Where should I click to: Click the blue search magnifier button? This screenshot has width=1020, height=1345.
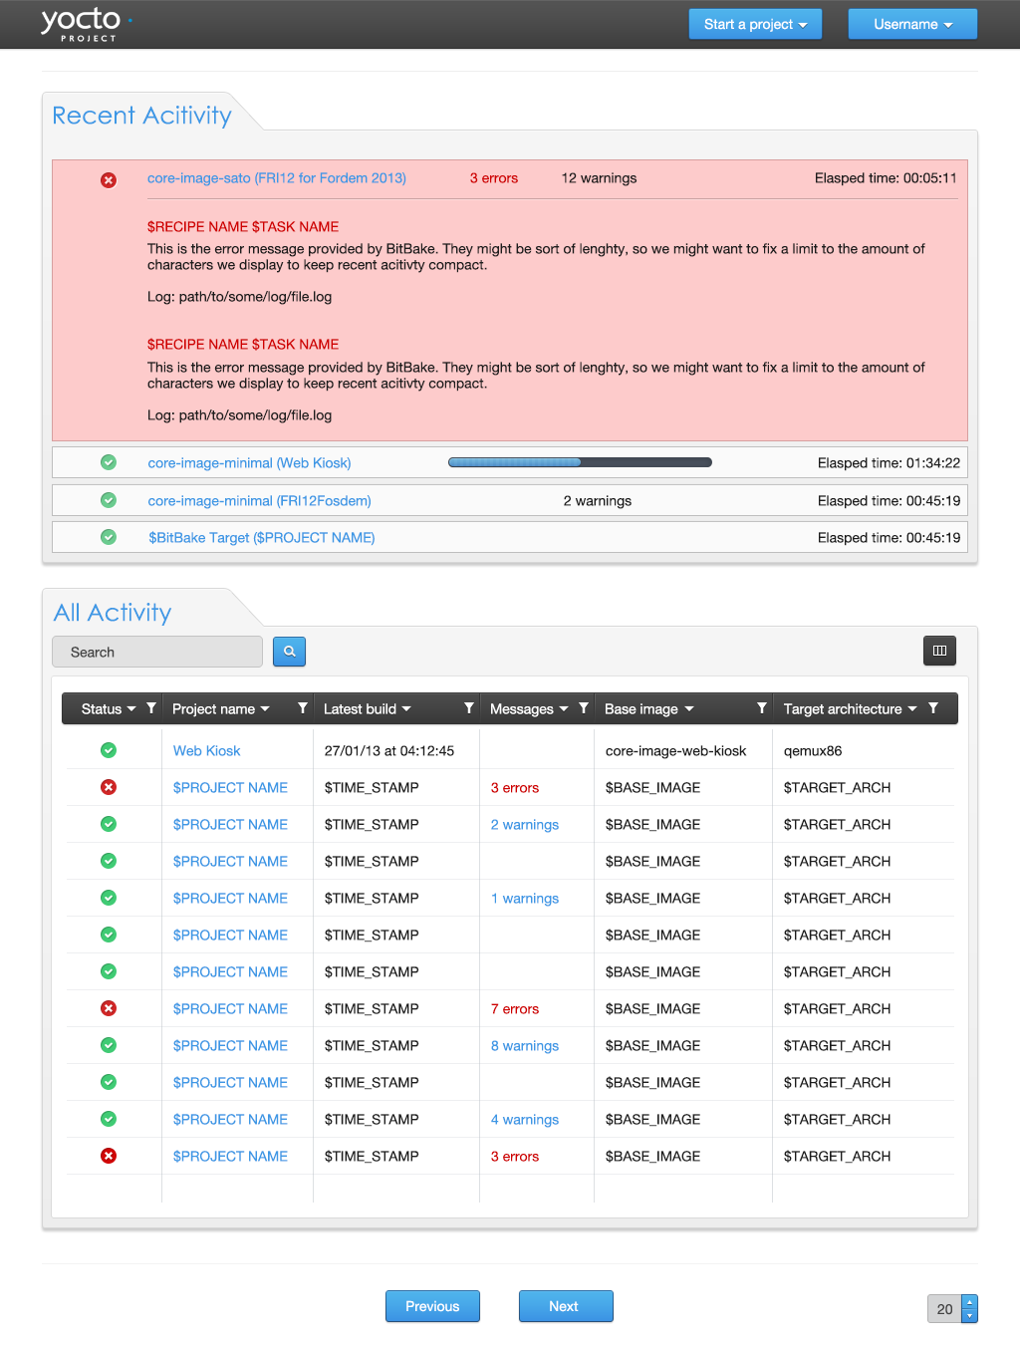tap(289, 652)
